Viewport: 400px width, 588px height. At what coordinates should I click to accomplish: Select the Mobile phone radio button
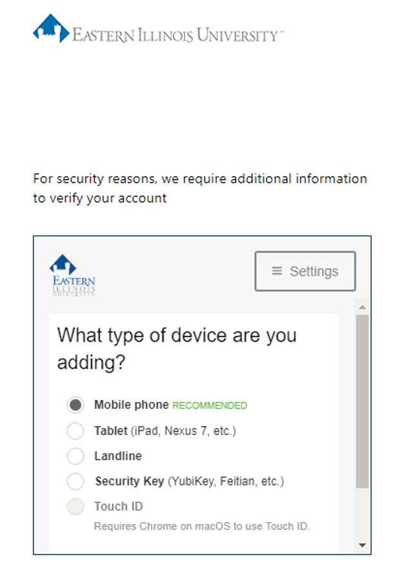(75, 405)
